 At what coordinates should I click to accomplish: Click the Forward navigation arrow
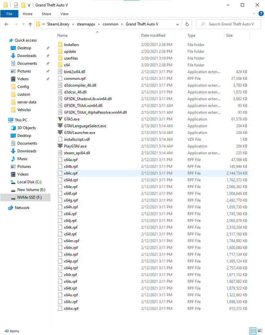(x=16, y=24)
